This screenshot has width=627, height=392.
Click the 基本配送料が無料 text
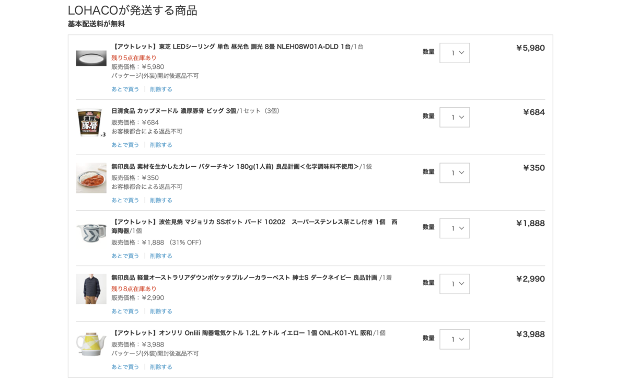pos(96,24)
